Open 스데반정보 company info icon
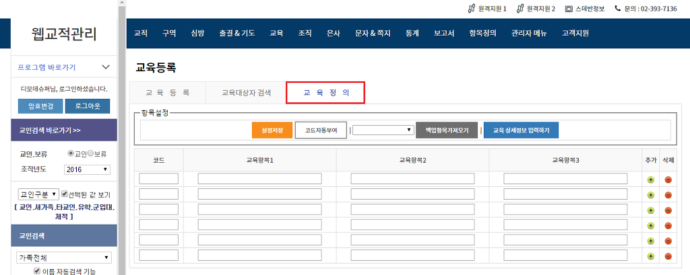This screenshot has height=275, width=690. [569, 8]
